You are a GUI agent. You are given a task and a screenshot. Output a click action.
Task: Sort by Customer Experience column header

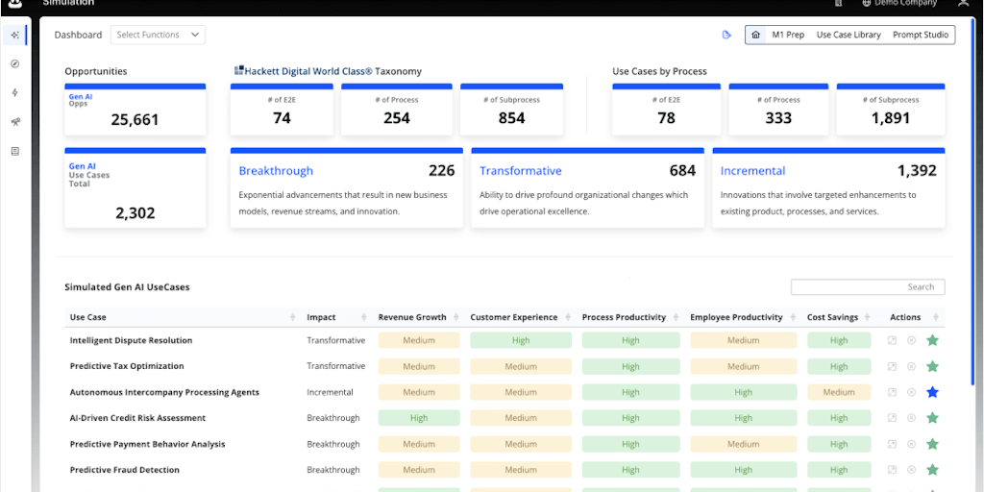point(520,317)
